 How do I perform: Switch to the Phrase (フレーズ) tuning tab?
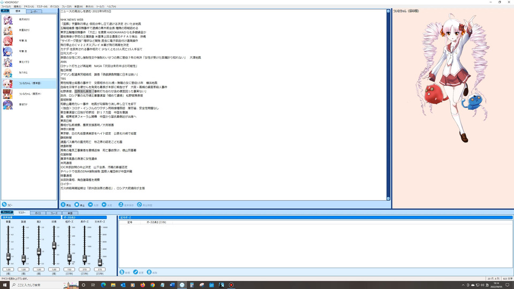(x=54, y=213)
